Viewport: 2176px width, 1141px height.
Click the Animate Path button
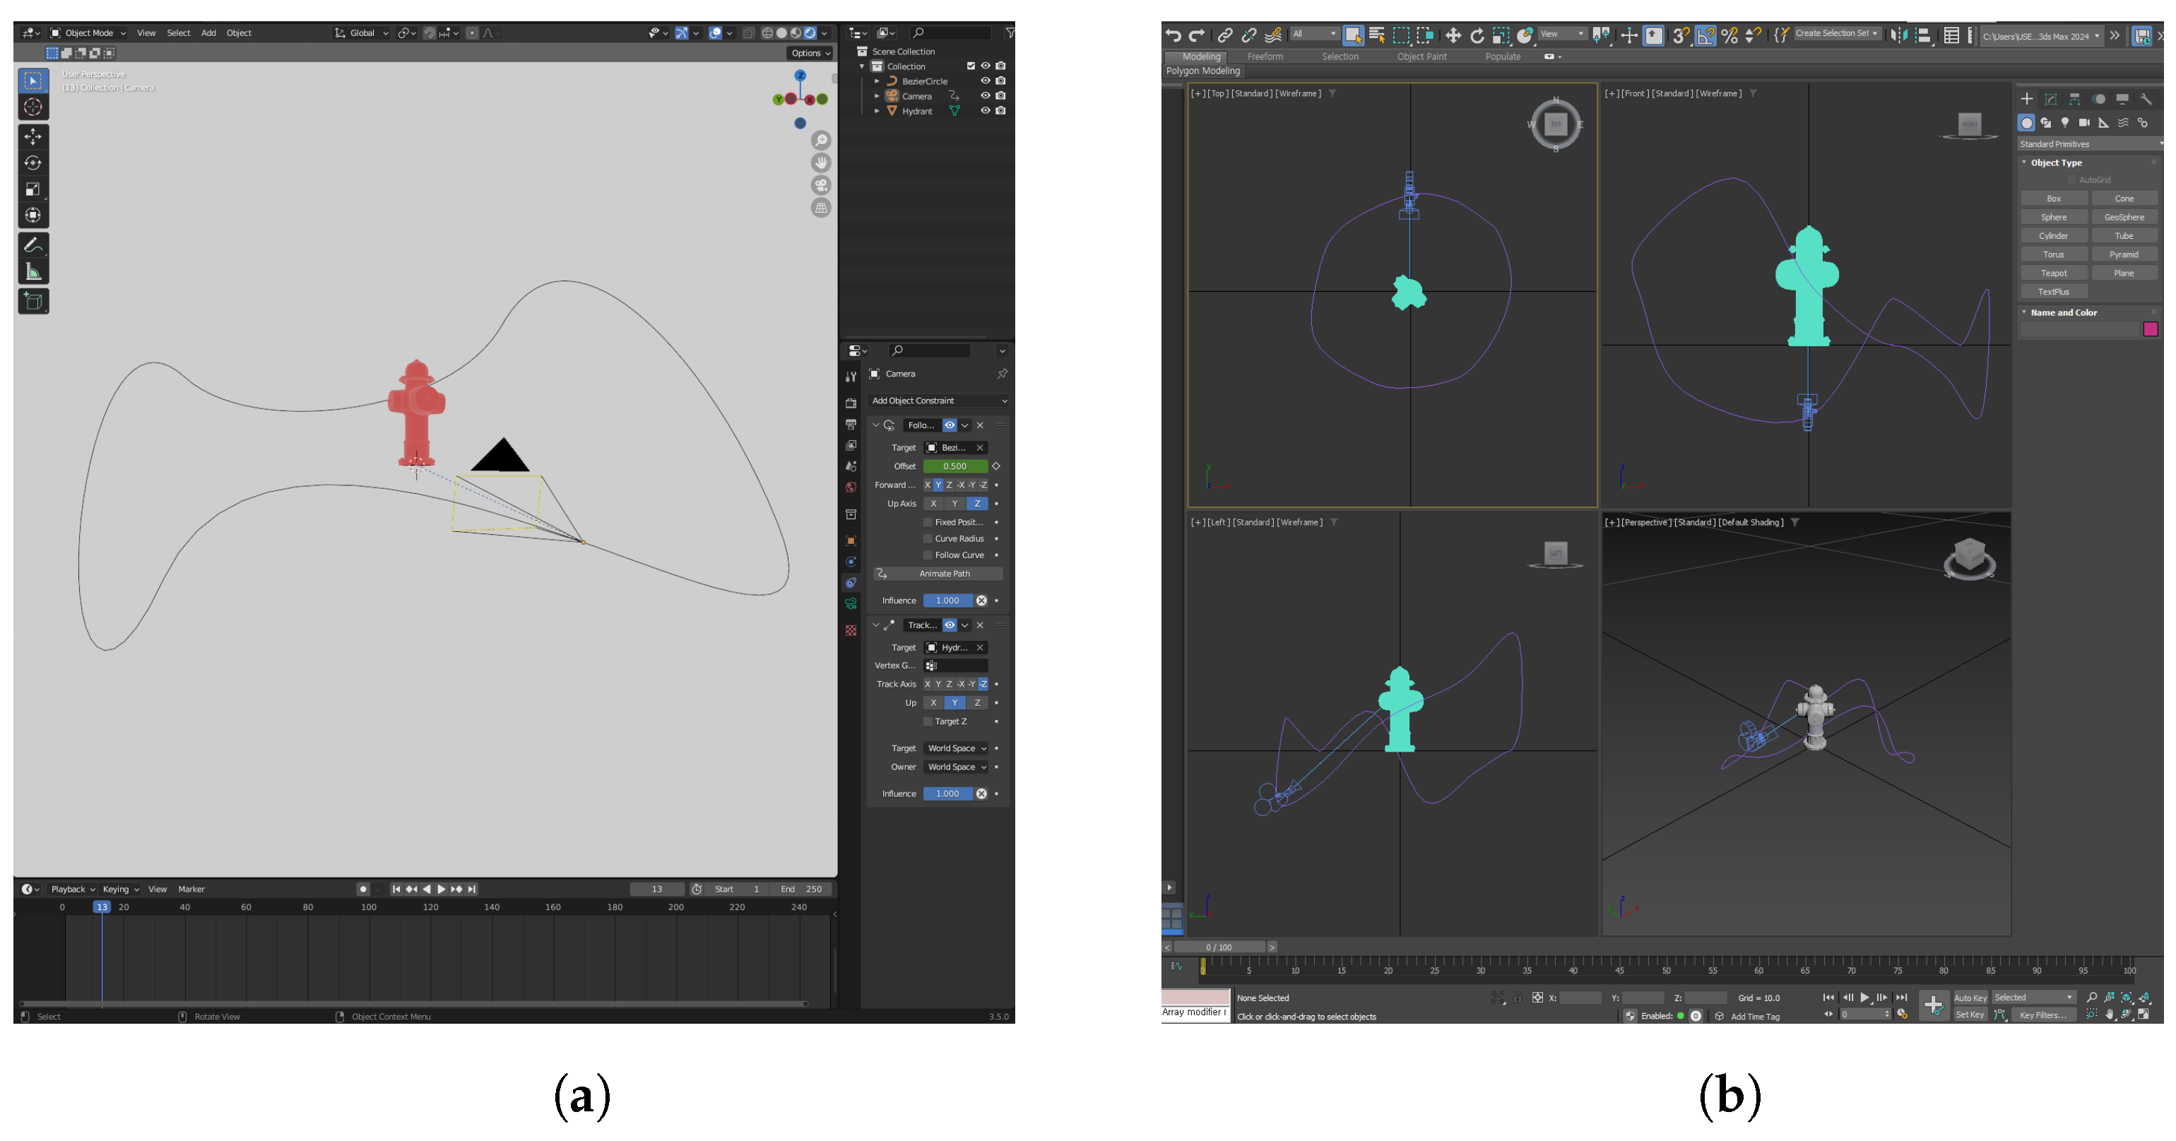pos(944,574)
